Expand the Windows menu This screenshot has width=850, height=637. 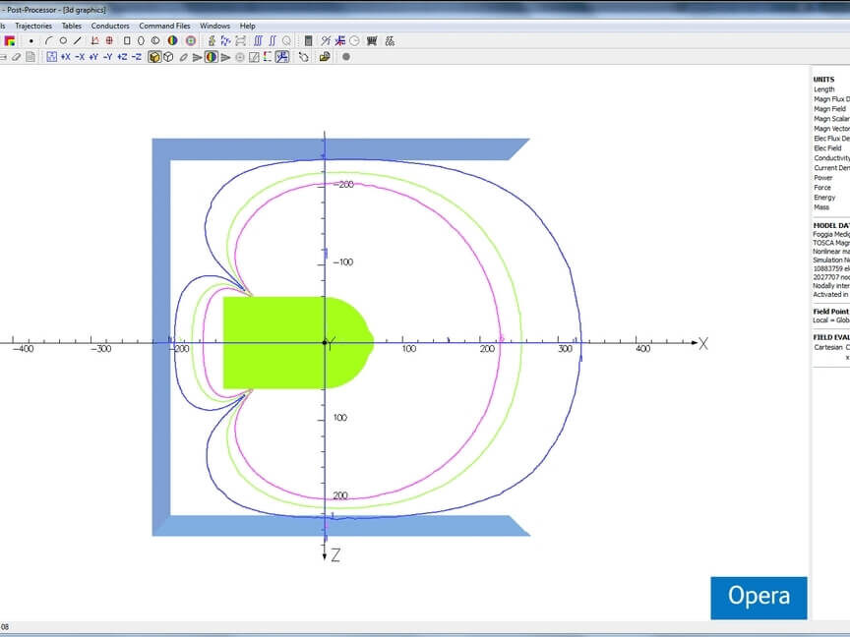point(214,26)
